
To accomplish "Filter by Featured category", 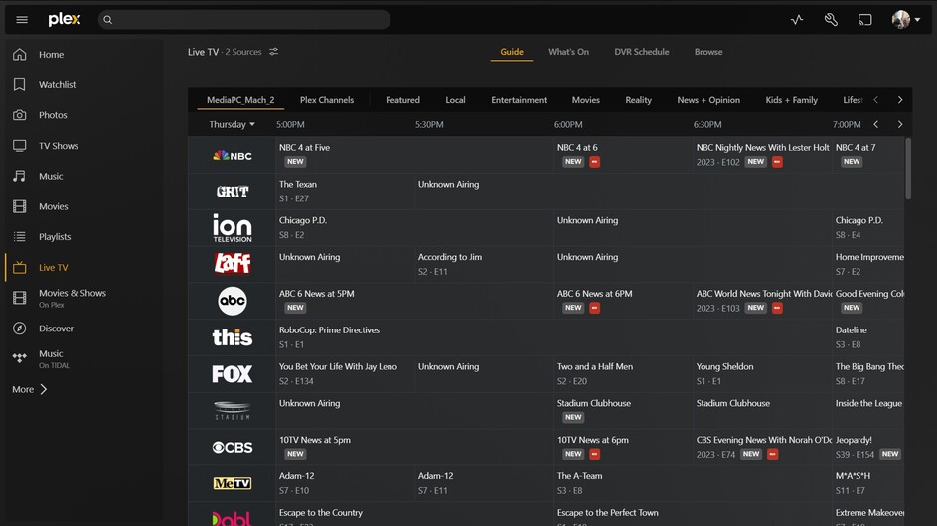I will click(x=402, y=100).
